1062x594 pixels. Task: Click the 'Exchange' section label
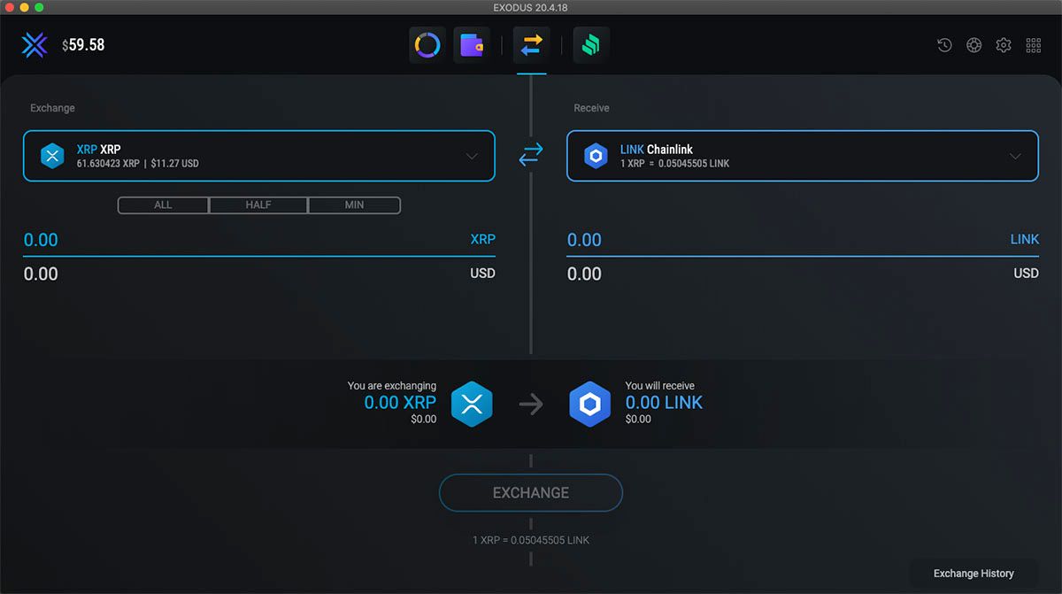pos(52,108)
